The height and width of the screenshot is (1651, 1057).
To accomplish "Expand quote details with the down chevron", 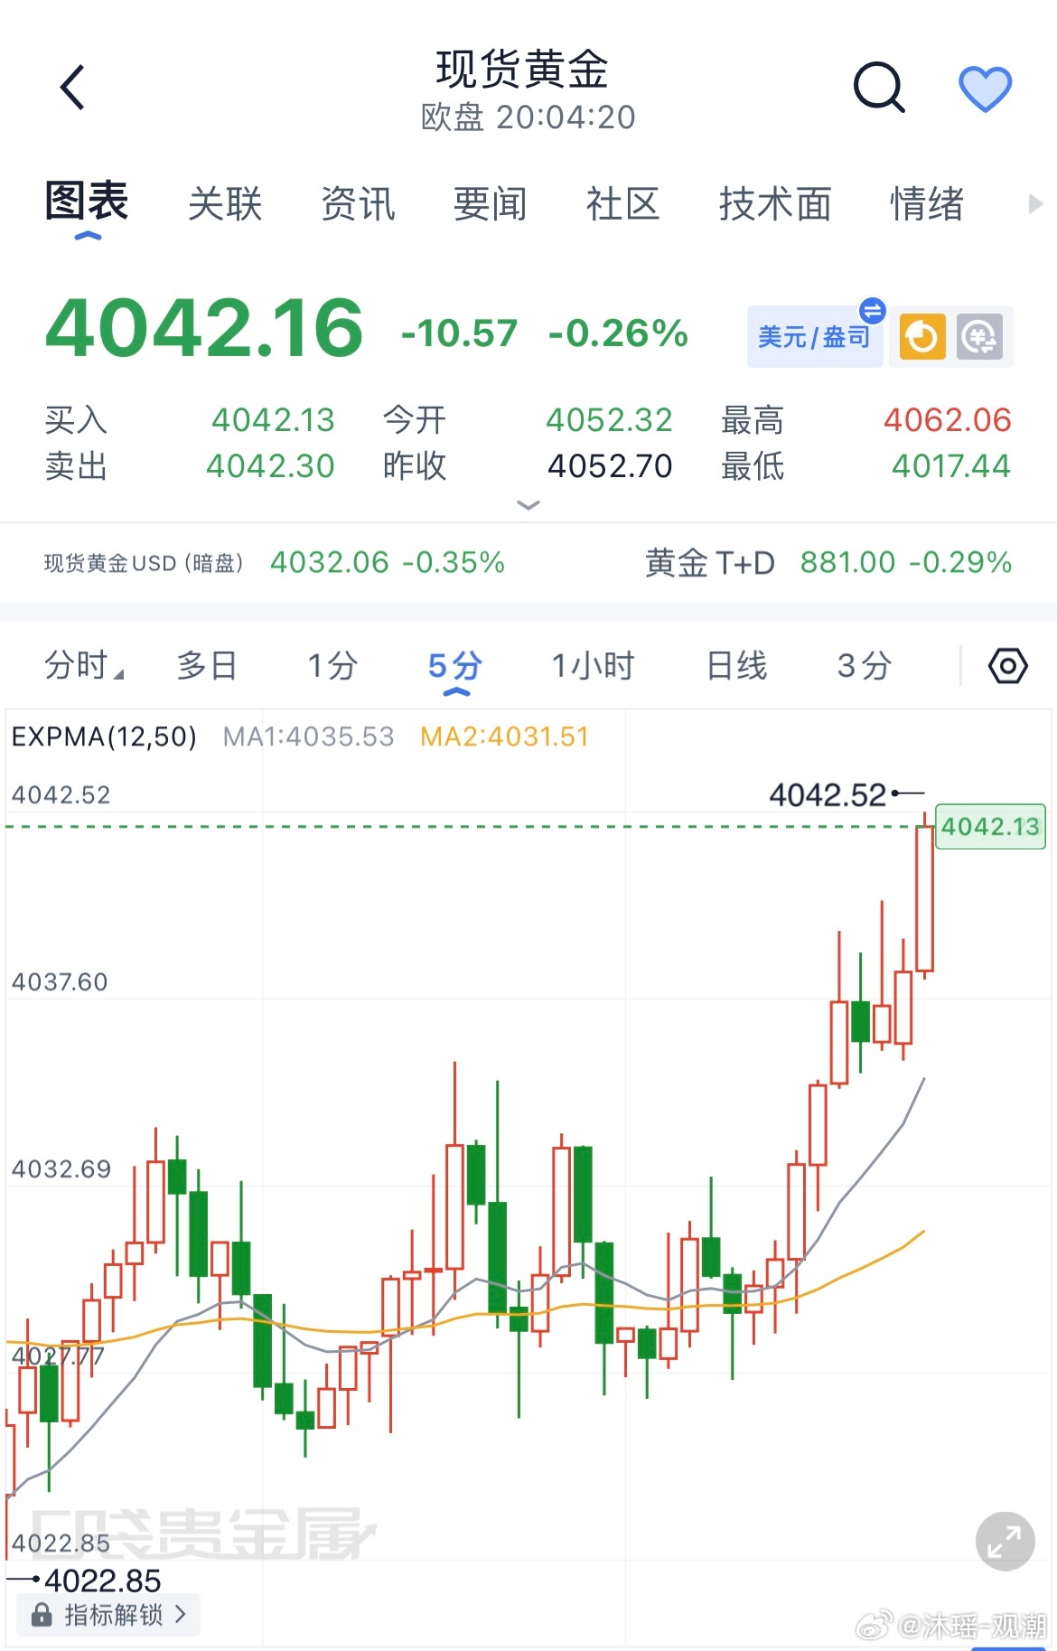I will coord(528,505).
